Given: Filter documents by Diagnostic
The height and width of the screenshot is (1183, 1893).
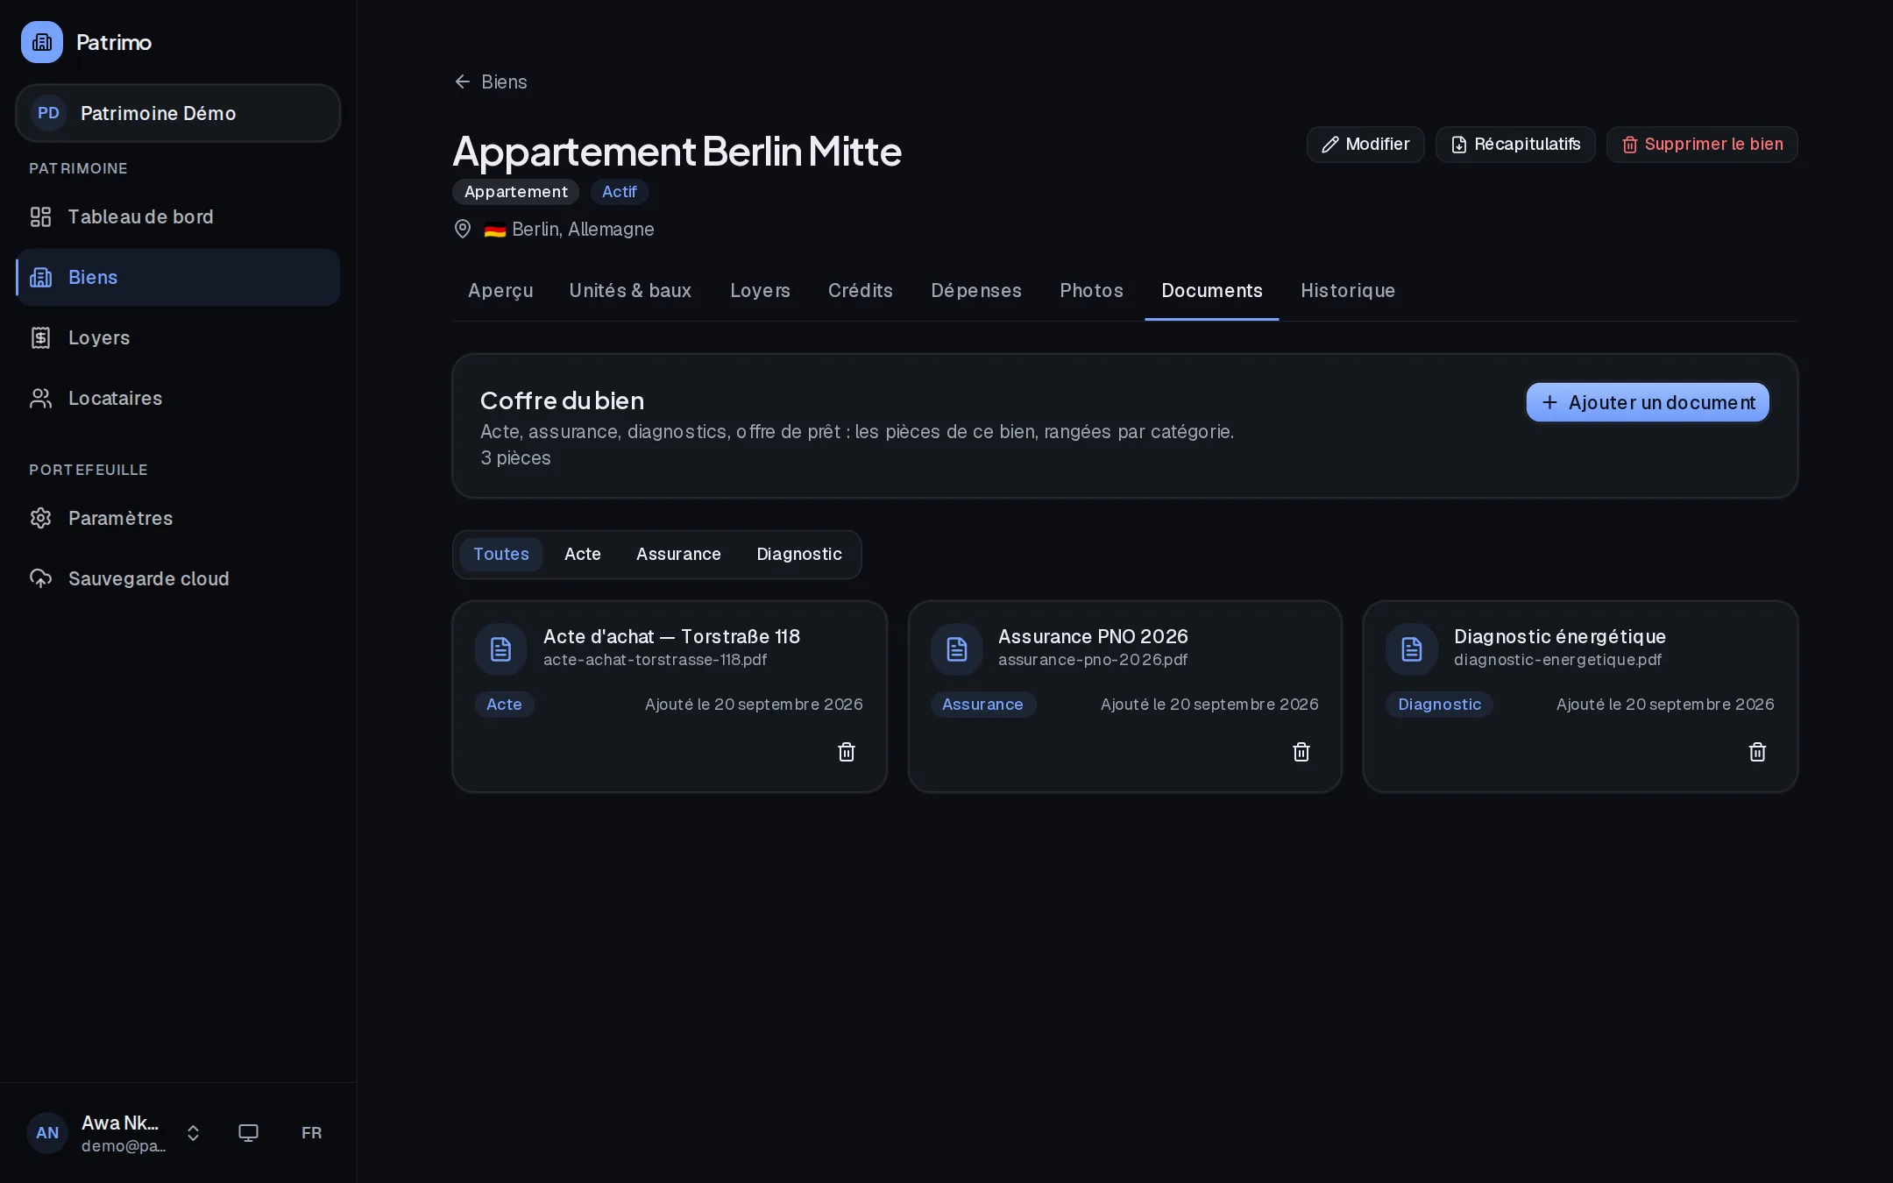Looking at the screenshot, I should pyautogui.click(x=798, y=554).
